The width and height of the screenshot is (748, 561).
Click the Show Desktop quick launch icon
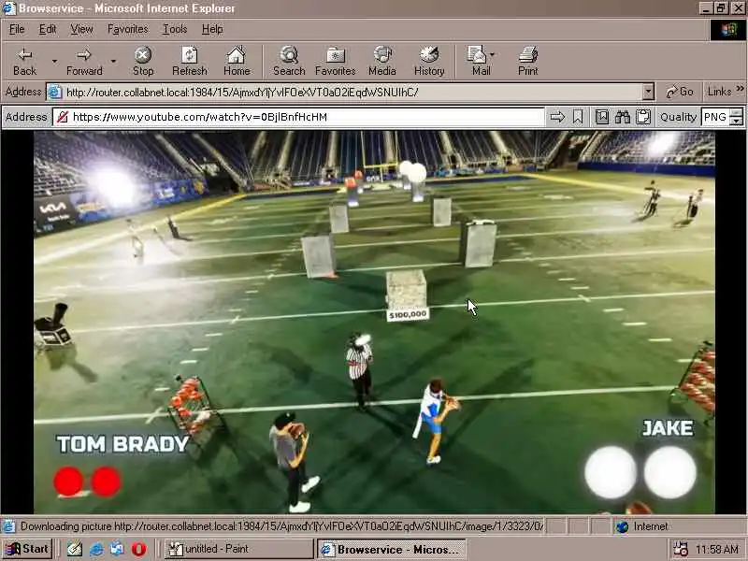pyautogui.click(x=75, y=549)
